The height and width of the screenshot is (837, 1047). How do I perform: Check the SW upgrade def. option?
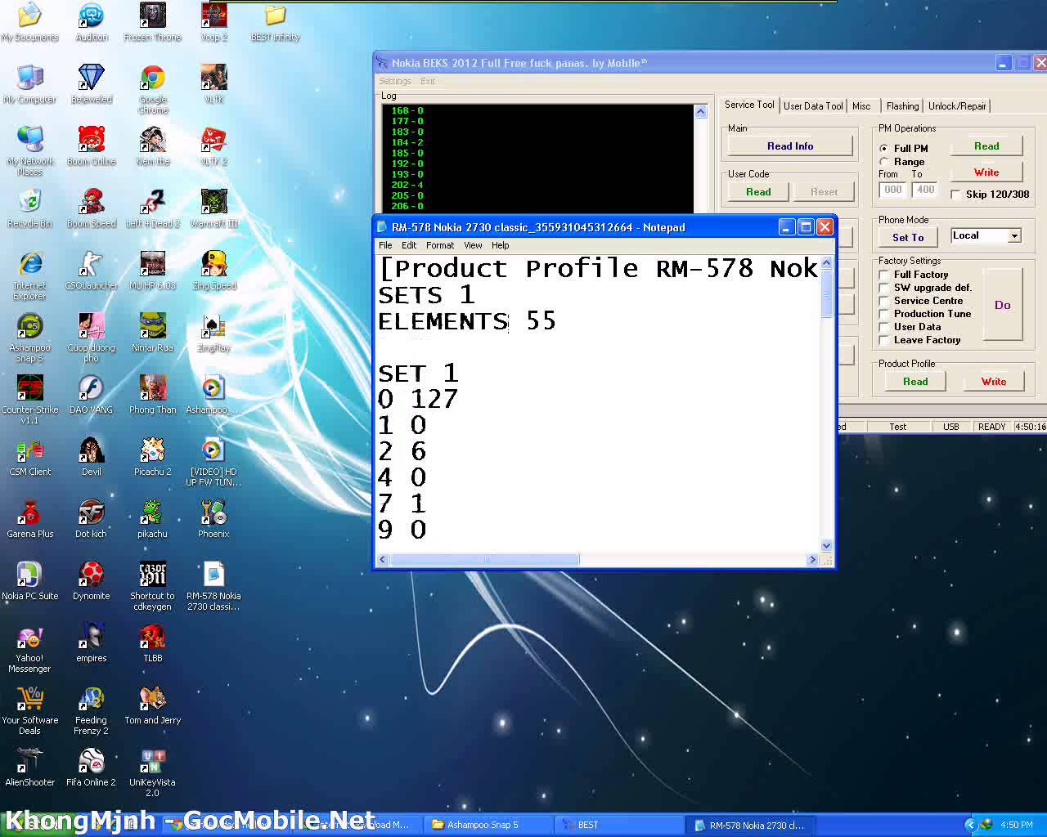point(883,288)
